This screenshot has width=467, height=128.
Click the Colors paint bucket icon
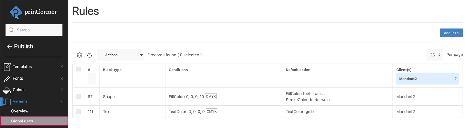[x=7, y=90]
